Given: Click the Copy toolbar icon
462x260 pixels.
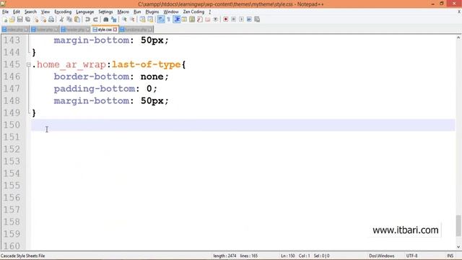Looking at the screenshot, I should point(69,19).
